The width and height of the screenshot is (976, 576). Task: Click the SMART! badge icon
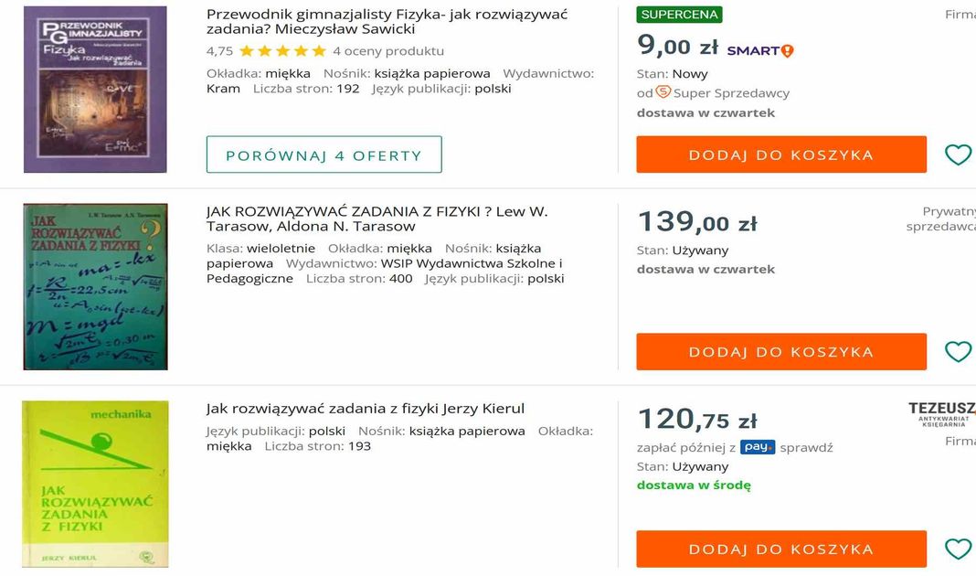coord(760,50)
